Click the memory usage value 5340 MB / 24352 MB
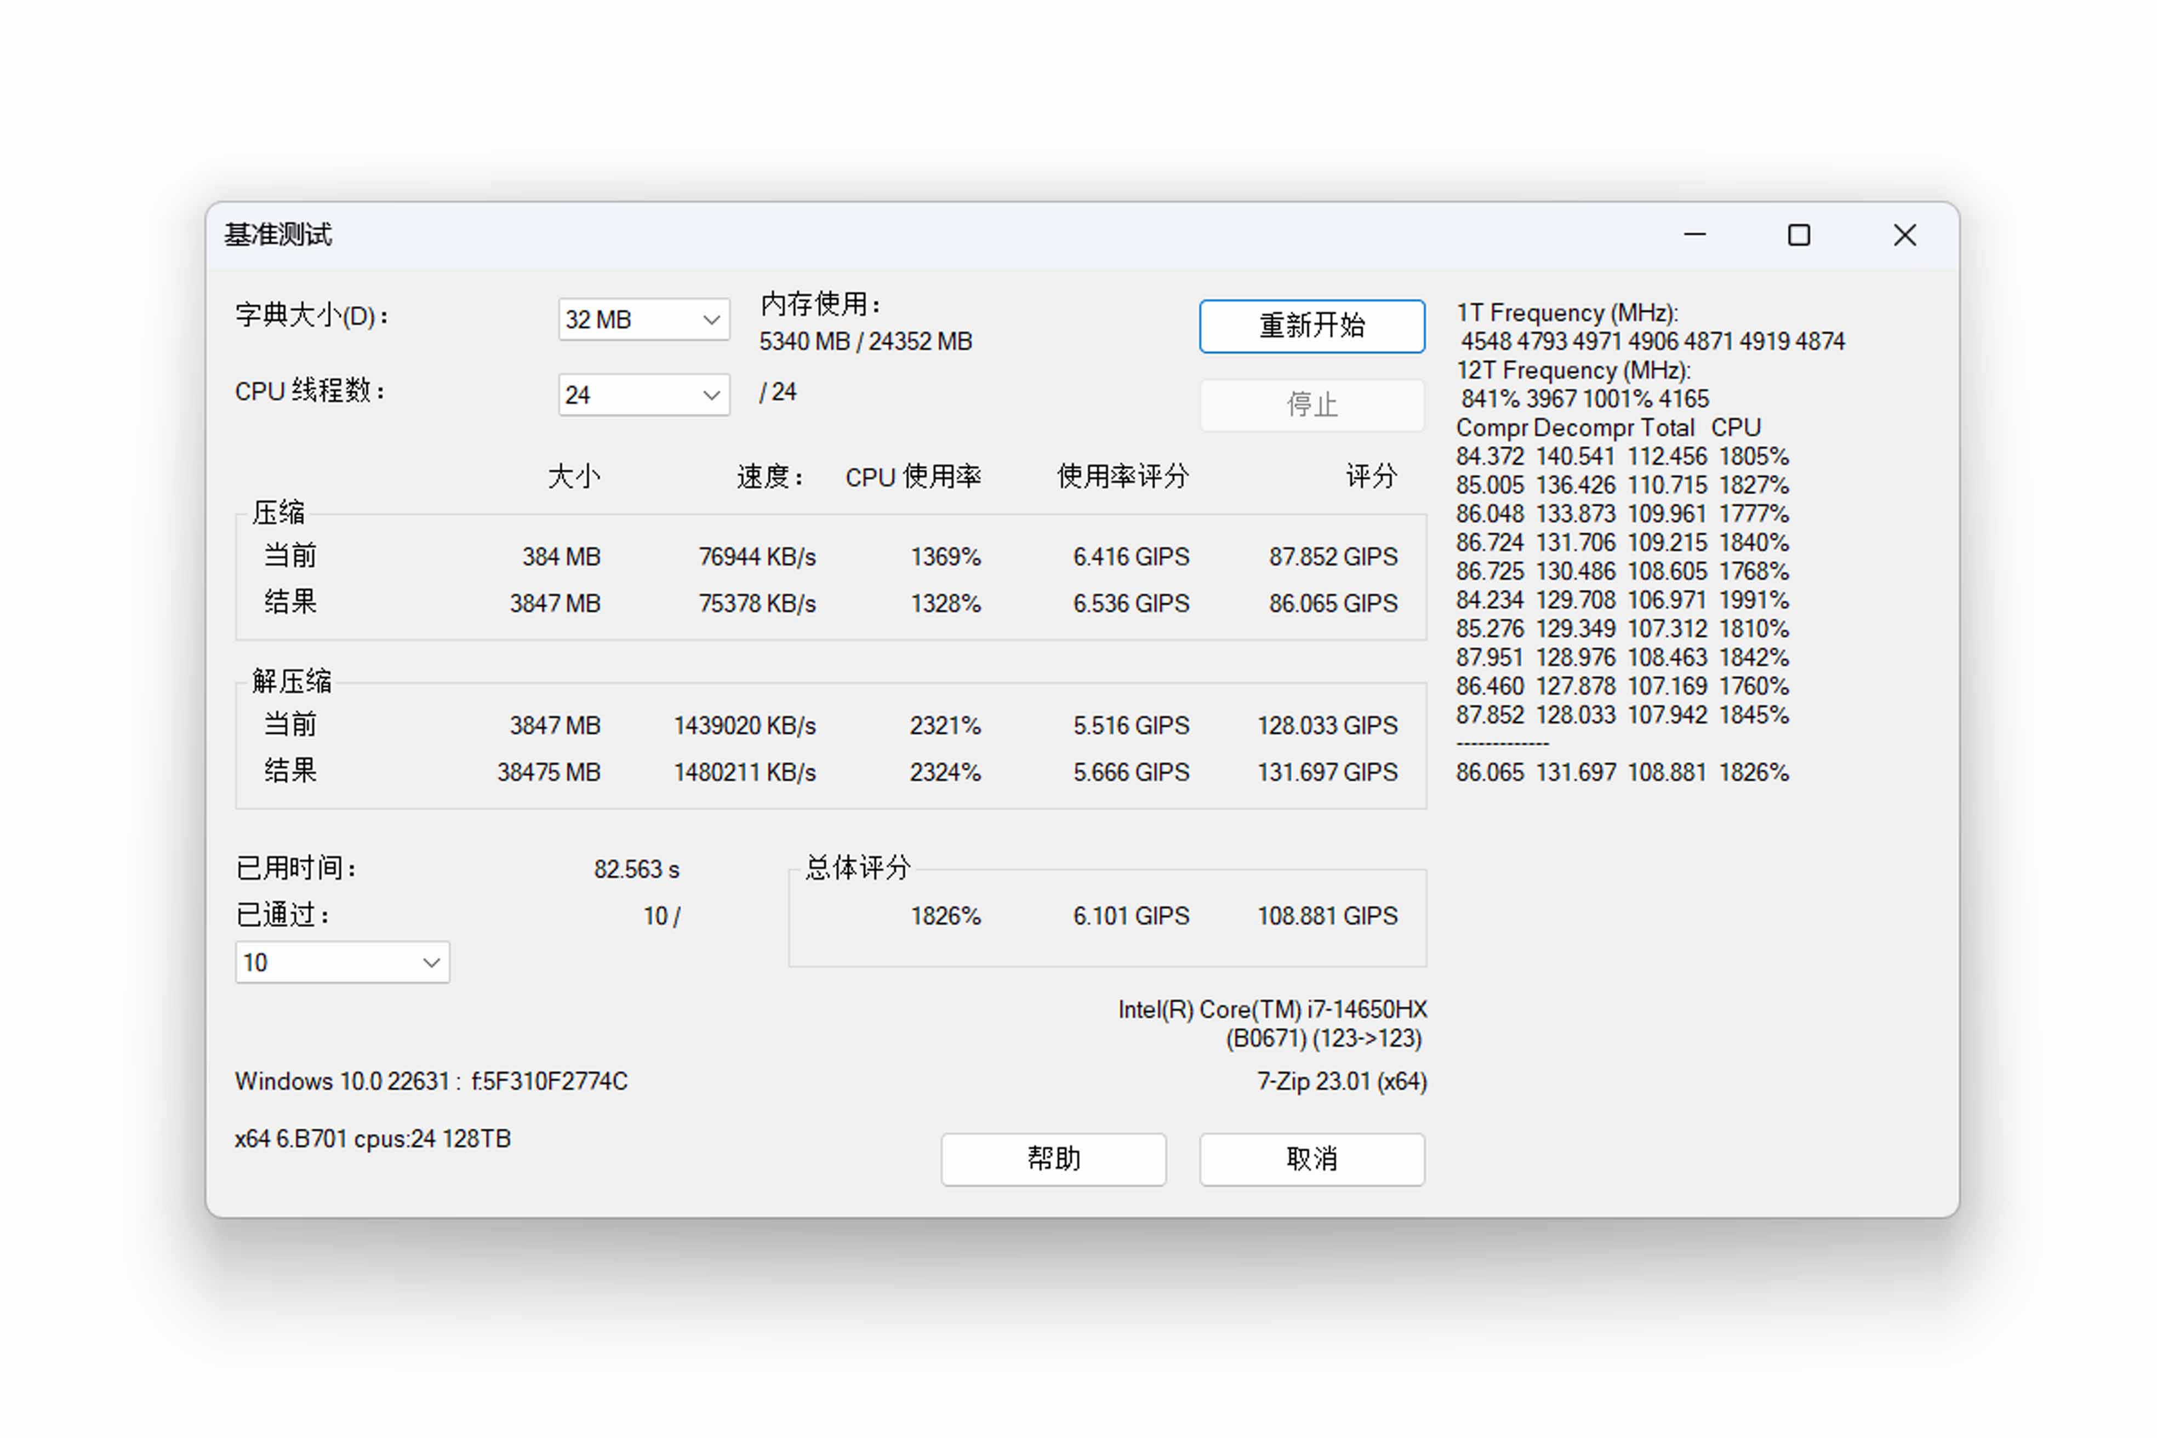Viewport: 2157px width, 1438px height. coord(865,342)
